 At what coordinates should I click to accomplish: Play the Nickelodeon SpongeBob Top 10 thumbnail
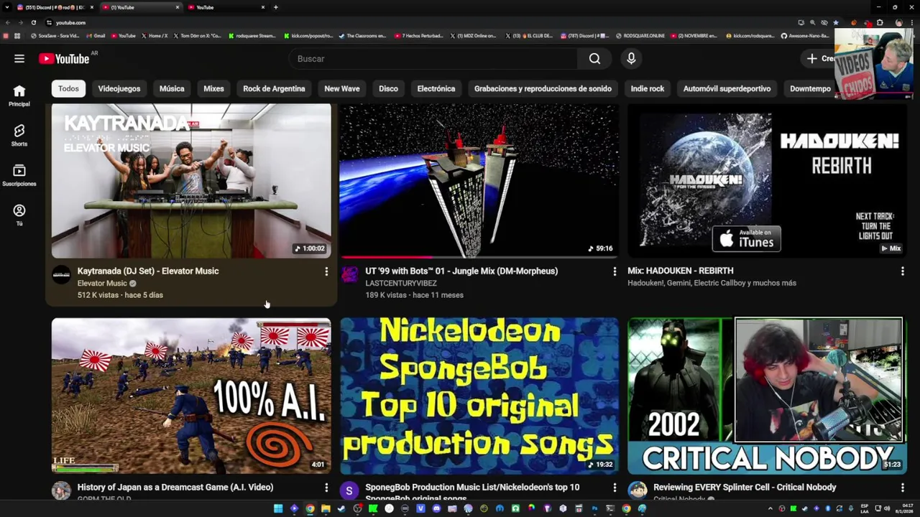click(x=479, y=396)
